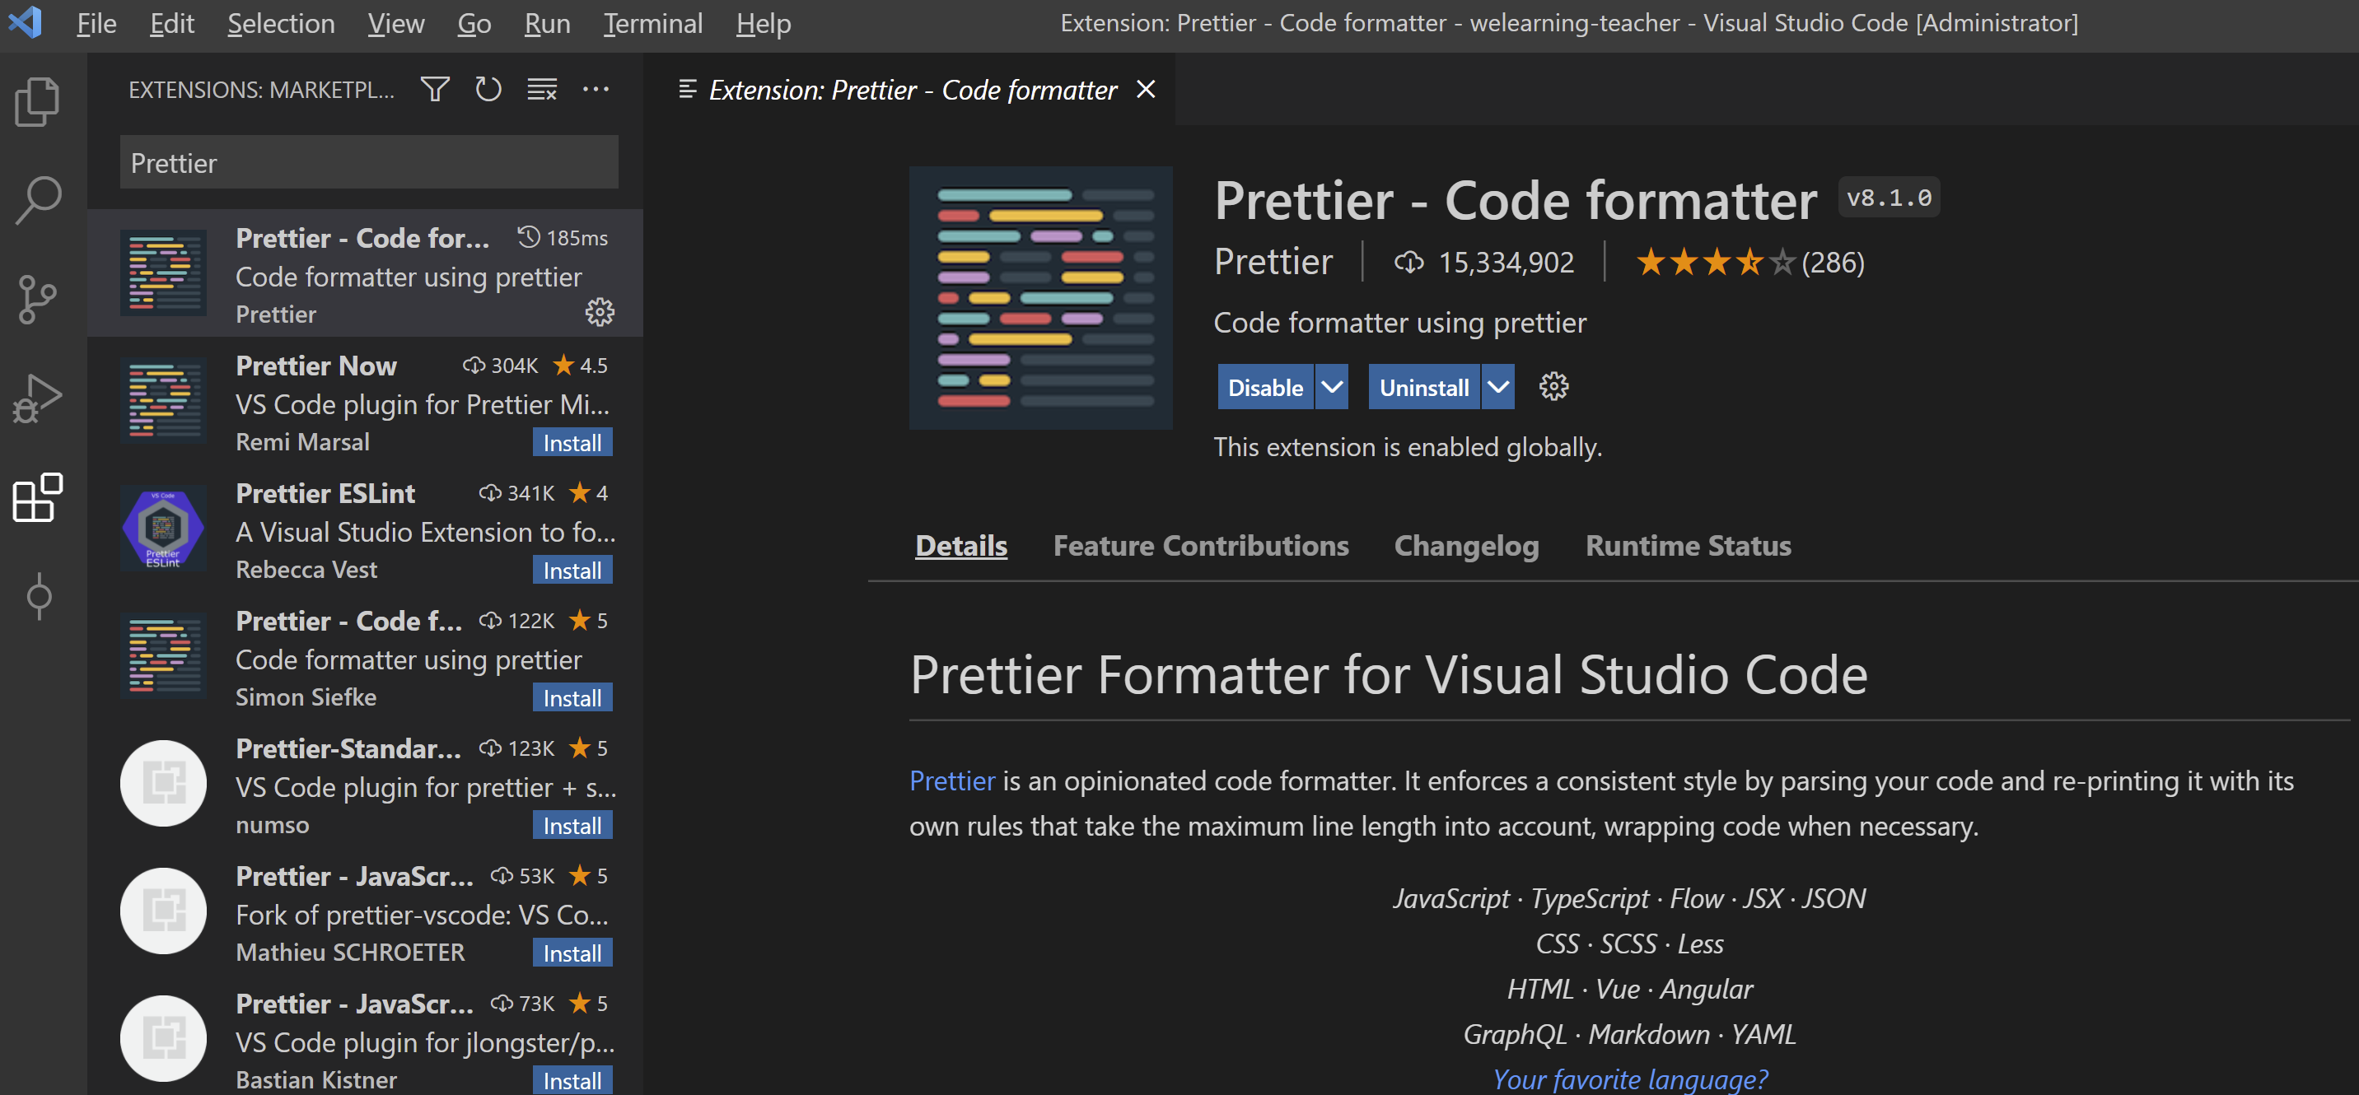This screenshot has height=1095, width=2359.
Task: Click the v8.1.0 version badge
Action: [x=1889, y=198]
